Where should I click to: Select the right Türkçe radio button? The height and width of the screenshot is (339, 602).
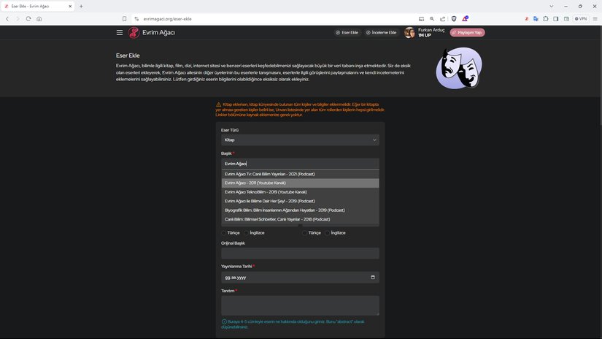click(305, 233)
